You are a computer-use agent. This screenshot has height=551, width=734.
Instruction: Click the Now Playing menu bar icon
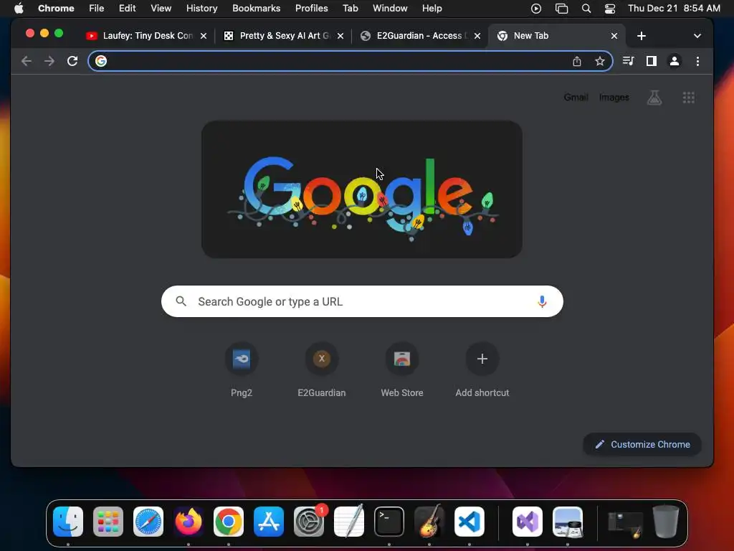click(x=536, y=9)
